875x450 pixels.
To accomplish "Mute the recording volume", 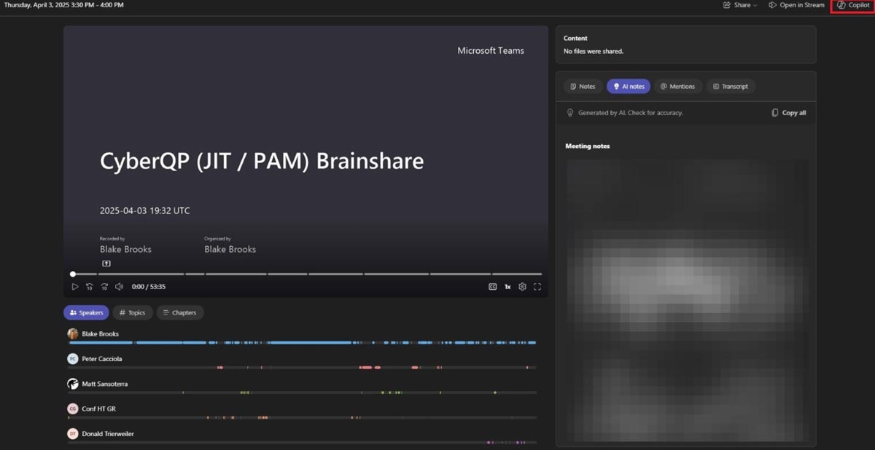I will pos(119,287).
